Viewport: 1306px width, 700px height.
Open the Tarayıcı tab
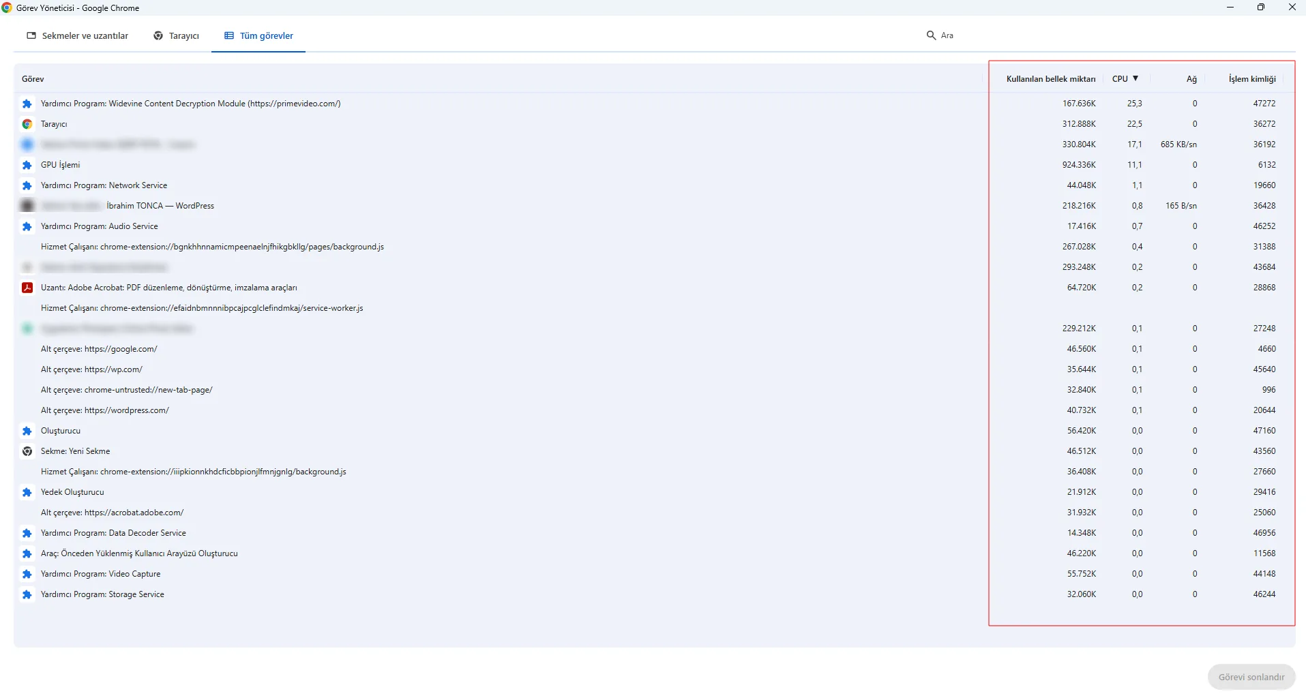tap(177, 36)
